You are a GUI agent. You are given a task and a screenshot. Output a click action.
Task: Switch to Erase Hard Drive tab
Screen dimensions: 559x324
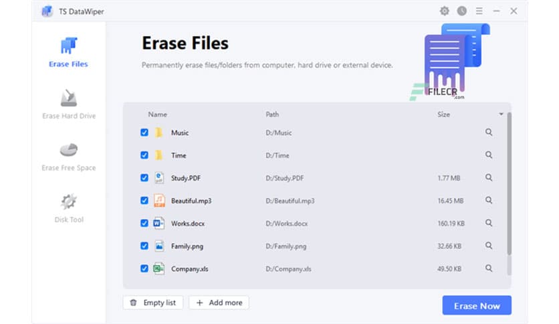[x=69, y=104]
